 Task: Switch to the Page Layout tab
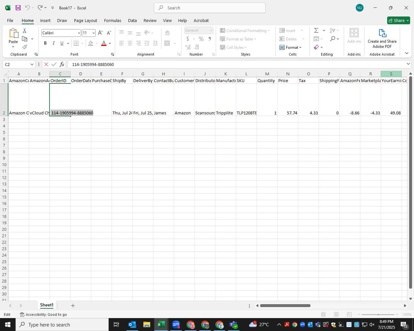85,20
